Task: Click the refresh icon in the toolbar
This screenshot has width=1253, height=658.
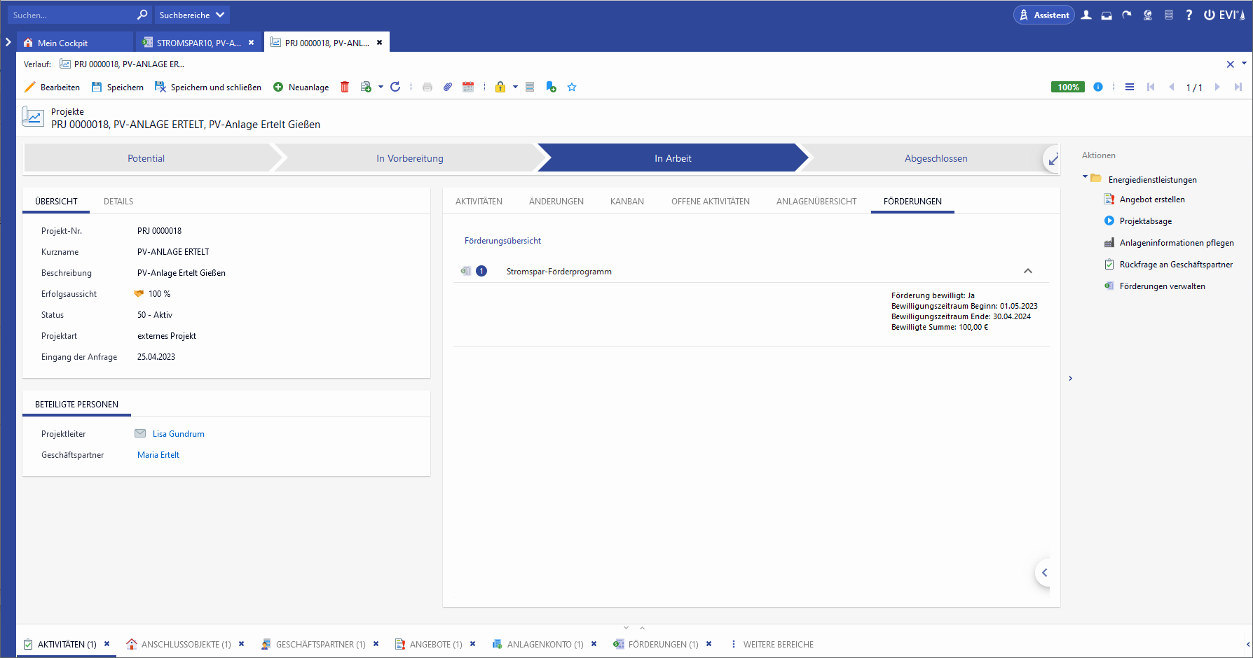Action: [395, 87]
